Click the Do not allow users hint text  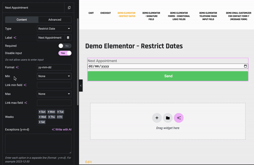pyautogui.click(x=24, y=60)
